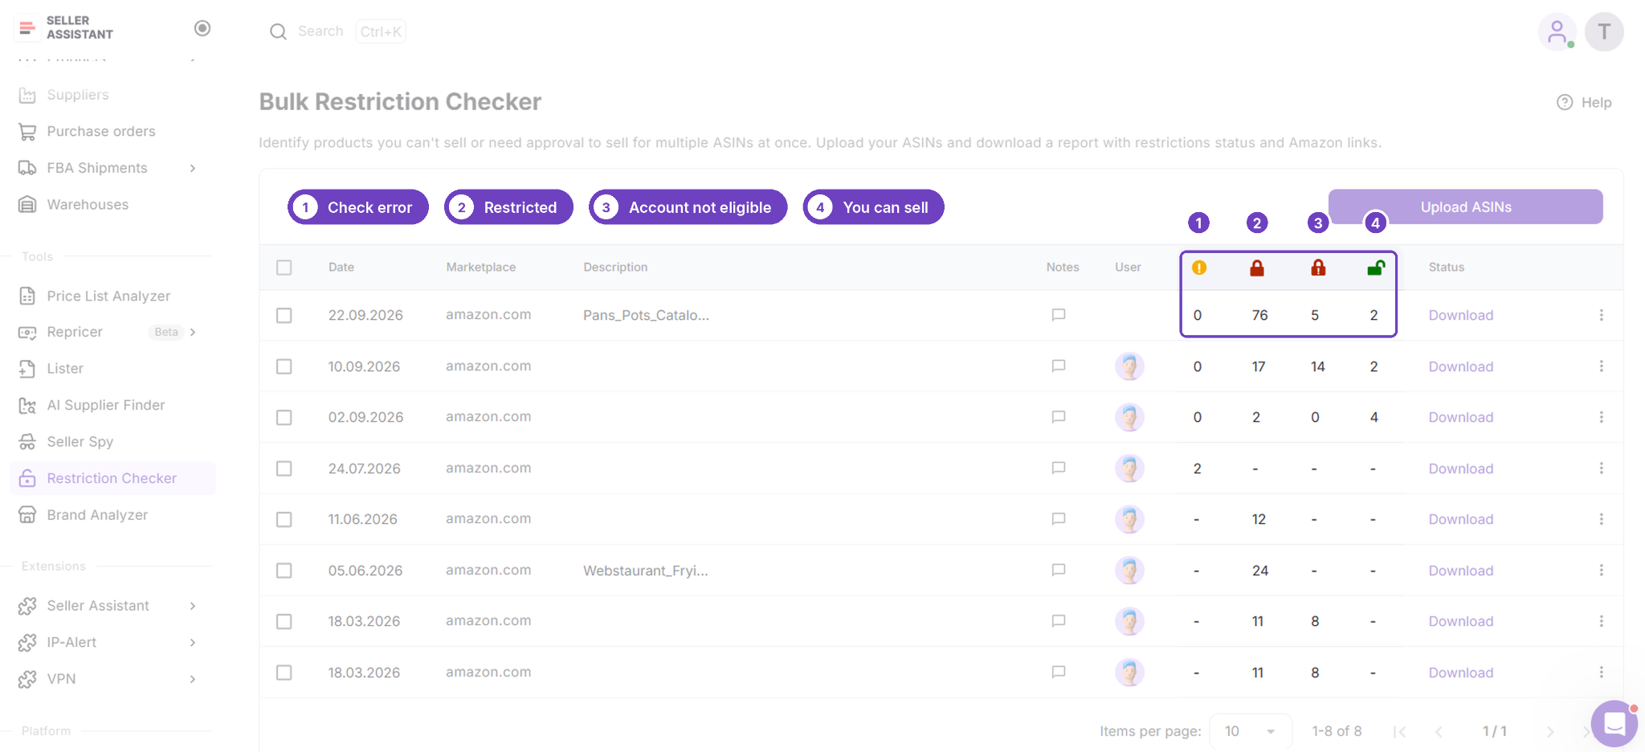Download the 22.09.2026 report

[1460, 315]
